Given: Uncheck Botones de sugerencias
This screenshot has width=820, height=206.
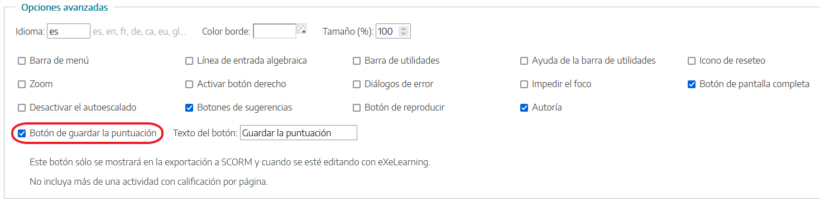Looking at the screenshot, I should click(x=189, y=108).
